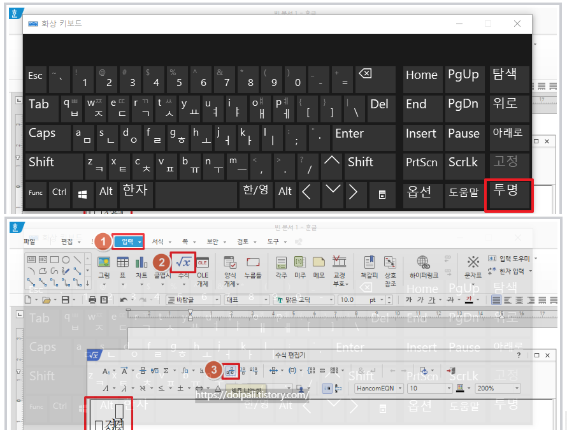
Task: Open the 쪽 menu
Action: [185, 241]
